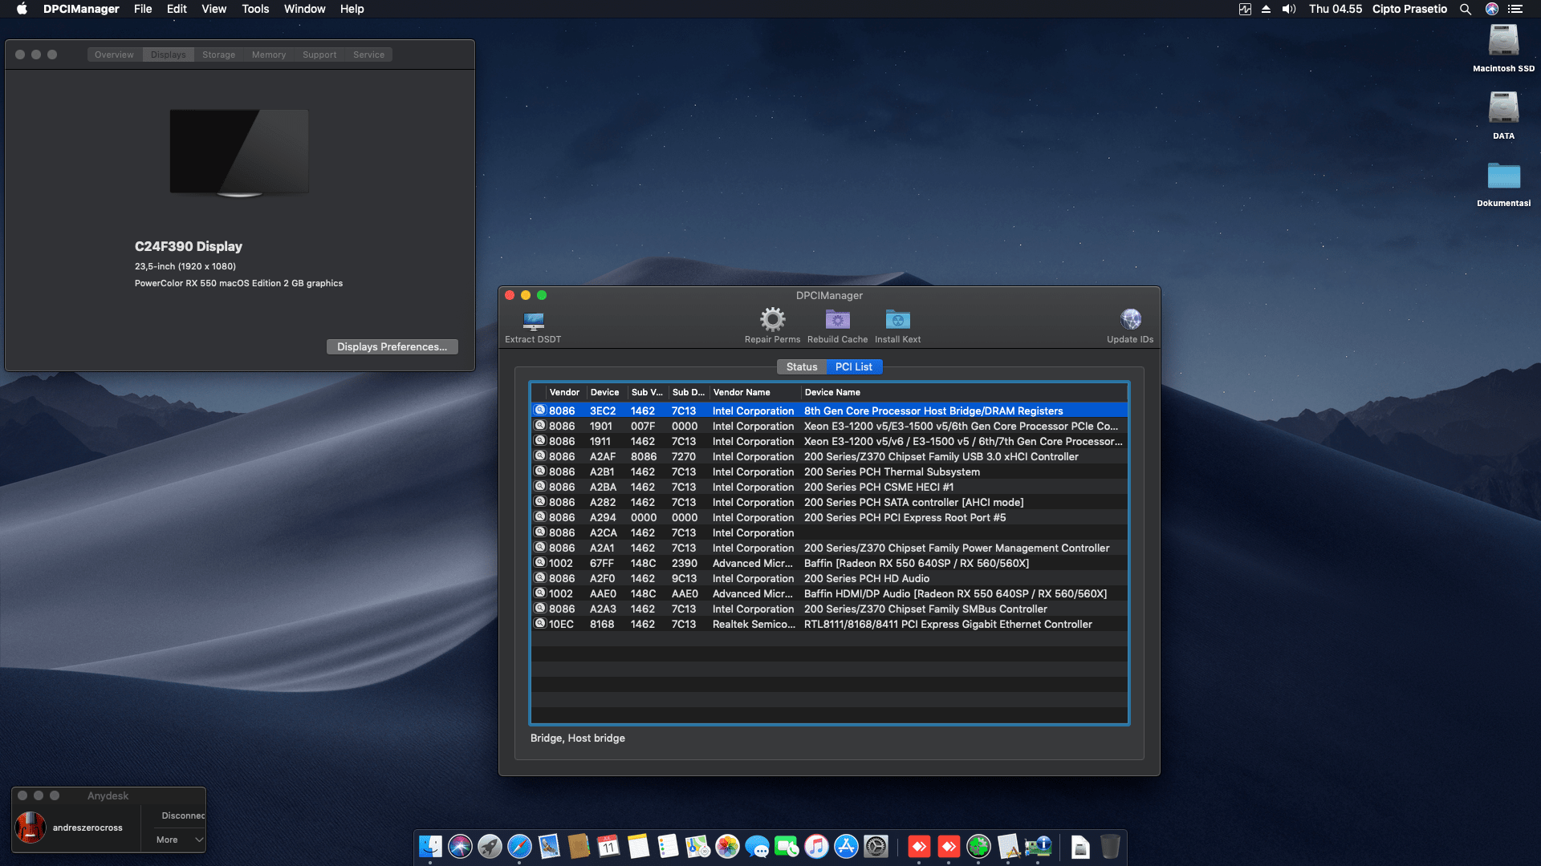Click the Install Kext toolbar icon

click(898, 319)
